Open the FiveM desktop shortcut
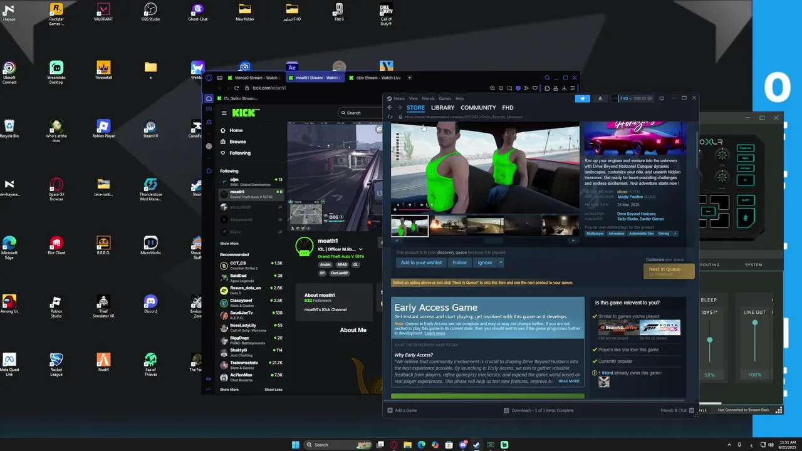Image resolution: width=802 pixels, height=451 pixels. (x=103, y=363)
